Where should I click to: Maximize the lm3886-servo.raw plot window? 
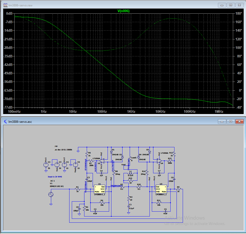[x=231, y=5]
